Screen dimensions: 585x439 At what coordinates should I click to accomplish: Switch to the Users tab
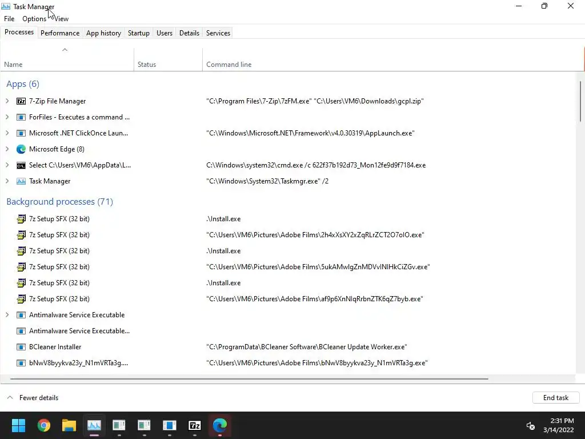point(165,33)
